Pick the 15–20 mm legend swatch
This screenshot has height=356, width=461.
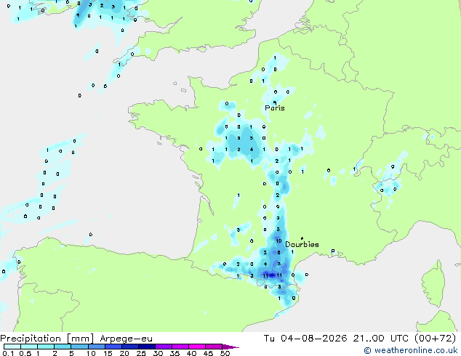[113, 347]
